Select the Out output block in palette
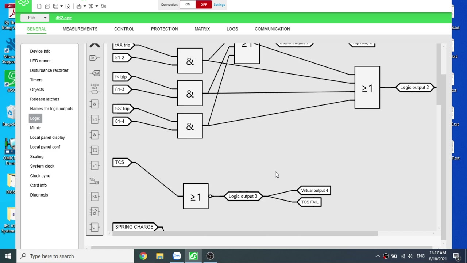Image resolution: width=467 pixels, height=263 pixels. click(x=94, y=73)
